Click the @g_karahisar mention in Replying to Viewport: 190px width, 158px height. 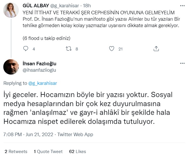click(x=43, y=83)
